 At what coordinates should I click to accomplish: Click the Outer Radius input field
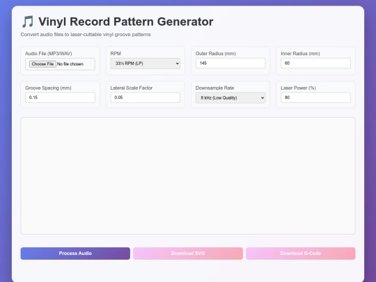[230, 63]
